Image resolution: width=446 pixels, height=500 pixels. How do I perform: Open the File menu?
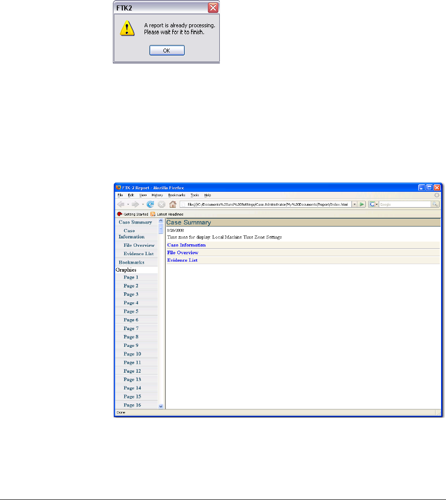tap(120, 195)
